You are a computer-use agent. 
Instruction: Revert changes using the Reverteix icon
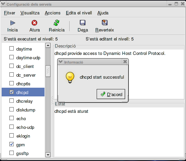tap(104, 22)
